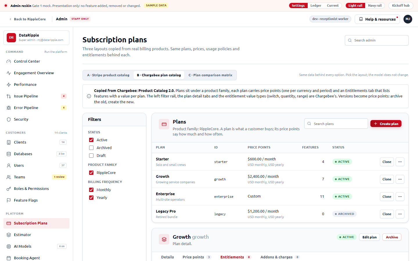The height and width of the screenshot is (261, 418).
Task: Click the Feature Flags flag icon
Action: click(x=9, y=200)
